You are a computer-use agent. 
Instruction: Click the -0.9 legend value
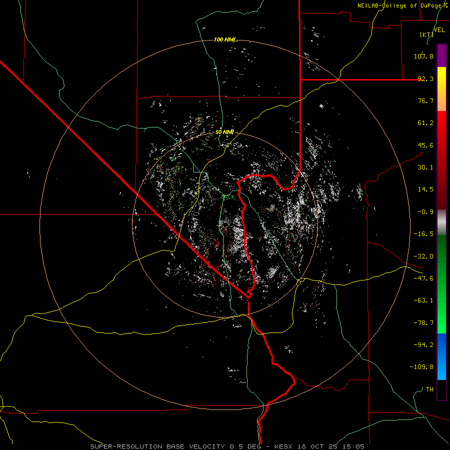coord(425,212)
